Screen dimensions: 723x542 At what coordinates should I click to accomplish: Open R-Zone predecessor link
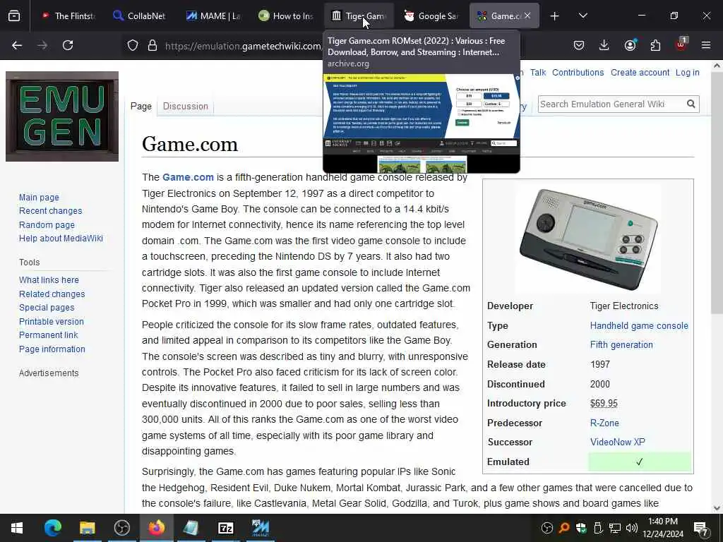coord(604,423)
